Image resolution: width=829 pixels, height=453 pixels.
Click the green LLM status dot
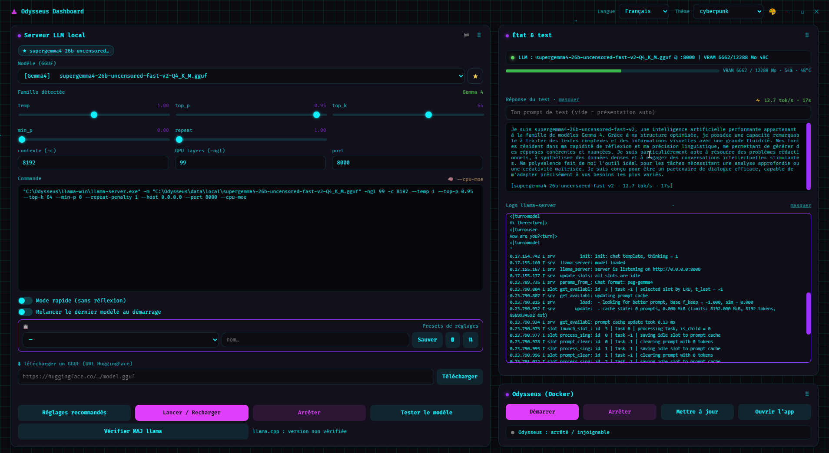(x=513, y=57)
